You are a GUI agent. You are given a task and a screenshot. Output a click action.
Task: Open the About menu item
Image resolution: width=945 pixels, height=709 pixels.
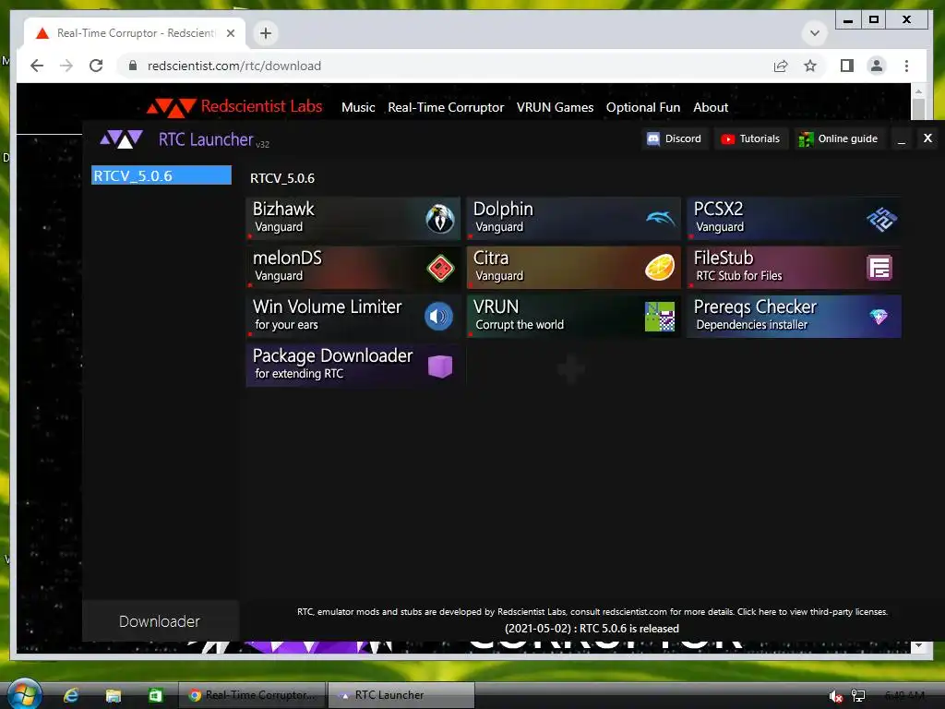(x=711, y=107)
